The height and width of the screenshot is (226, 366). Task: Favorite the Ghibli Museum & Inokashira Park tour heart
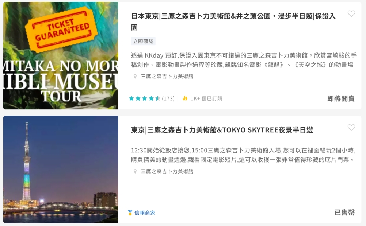pyautogui.click(x=351, y=14)
